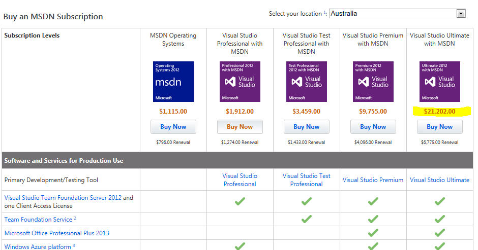Click Team Foundation Server checkmark under Premium
Viewport: 478px width, 250px height.
tap(373, 201)
